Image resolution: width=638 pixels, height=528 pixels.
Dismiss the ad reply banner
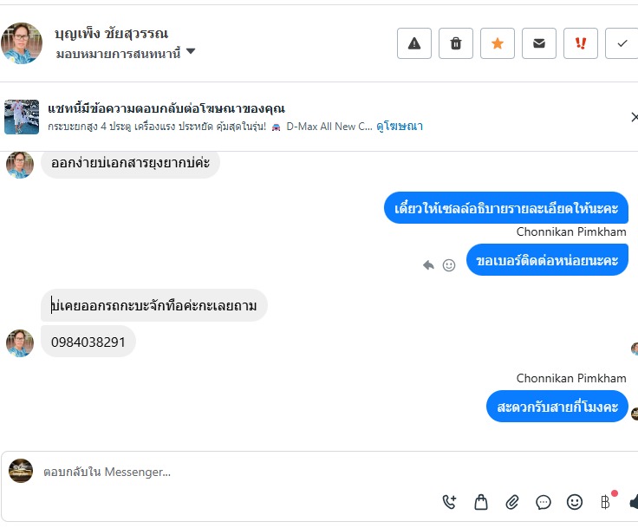(634, 117)
